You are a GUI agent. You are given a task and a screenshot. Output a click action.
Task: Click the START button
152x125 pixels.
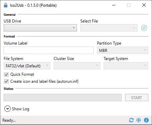click(x=137, y=98)
